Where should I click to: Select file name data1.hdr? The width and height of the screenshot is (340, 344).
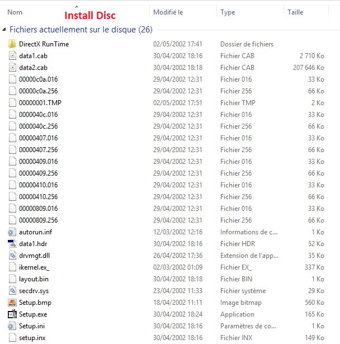(x=33, y=244)
